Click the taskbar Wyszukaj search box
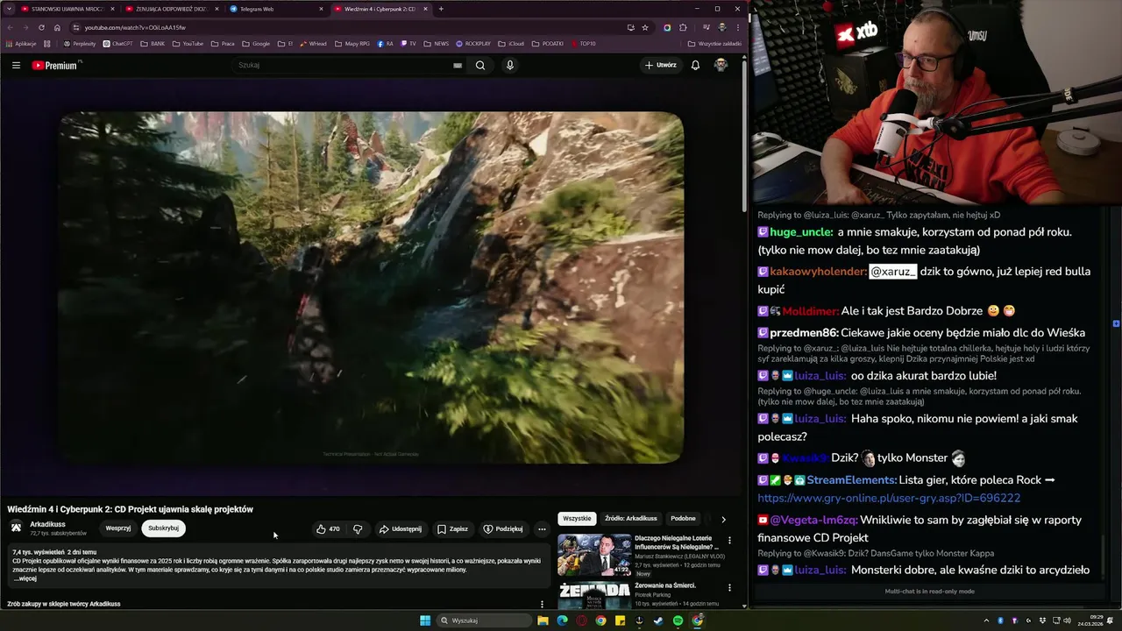 coord(485,620)
